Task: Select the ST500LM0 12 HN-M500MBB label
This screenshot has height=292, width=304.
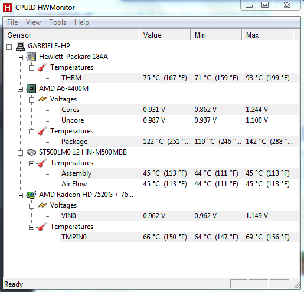Action: (83, 152)
